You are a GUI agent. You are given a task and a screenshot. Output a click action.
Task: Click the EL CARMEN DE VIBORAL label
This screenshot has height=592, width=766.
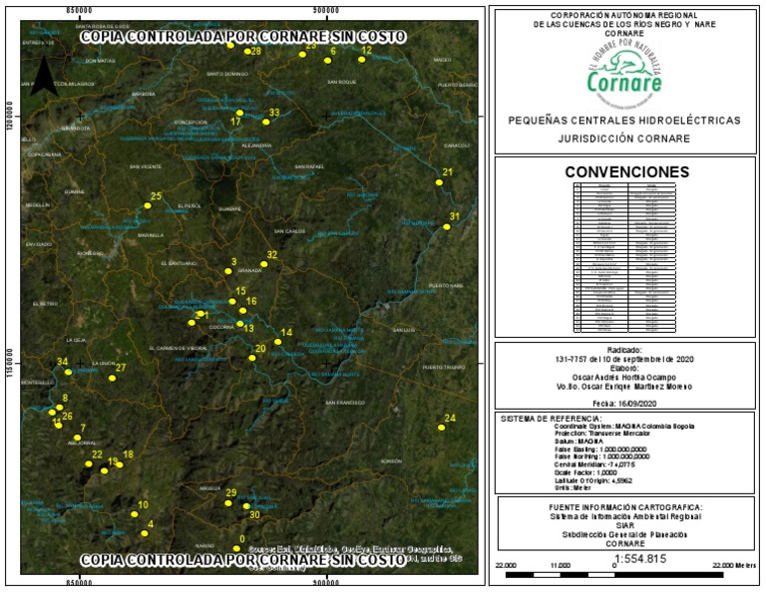(x=178, y=349)
